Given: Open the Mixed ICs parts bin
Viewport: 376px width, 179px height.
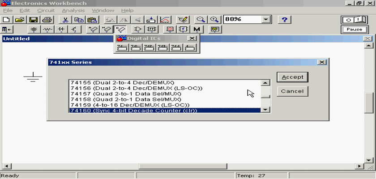Looking at the screenshot, I should 106,30.
